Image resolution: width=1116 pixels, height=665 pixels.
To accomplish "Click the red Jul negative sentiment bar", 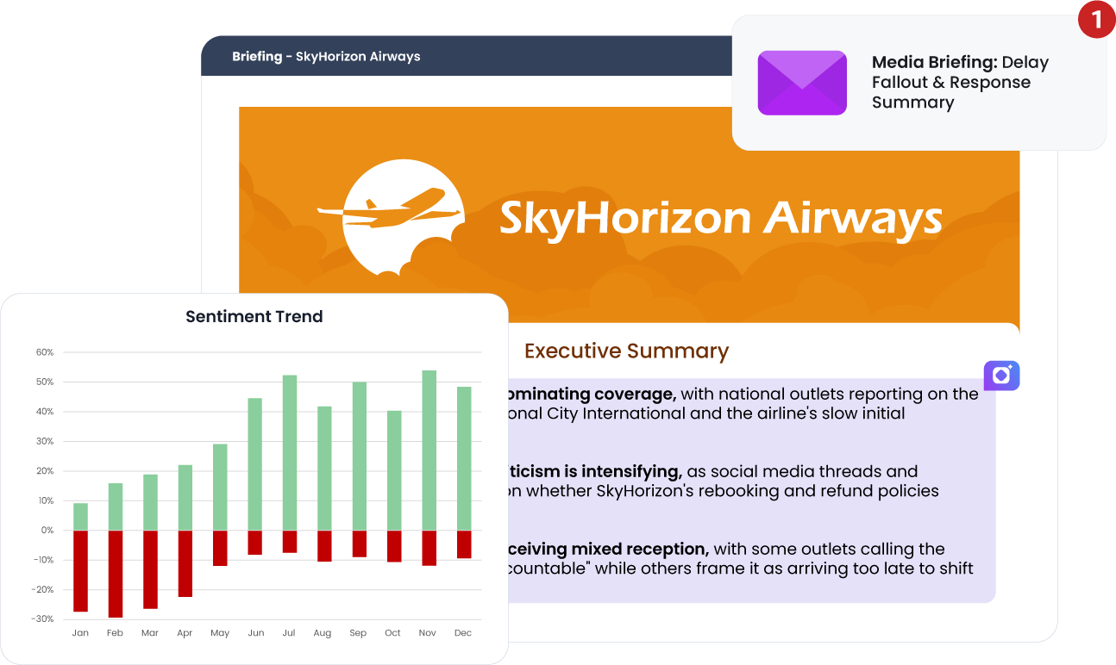I will (290, 542).
